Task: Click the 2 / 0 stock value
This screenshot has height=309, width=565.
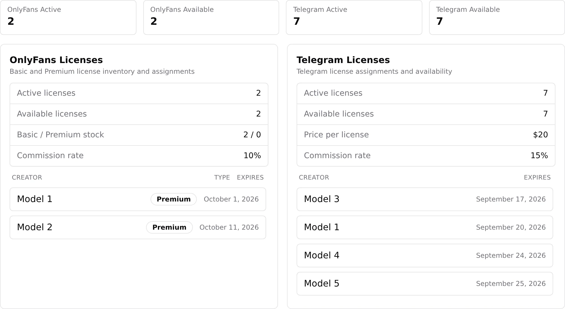Action: 252,135
